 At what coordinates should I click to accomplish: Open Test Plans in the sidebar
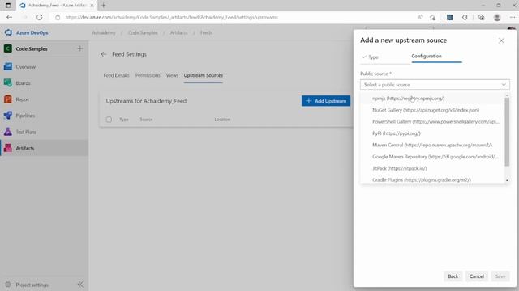(x=44, y=132)
